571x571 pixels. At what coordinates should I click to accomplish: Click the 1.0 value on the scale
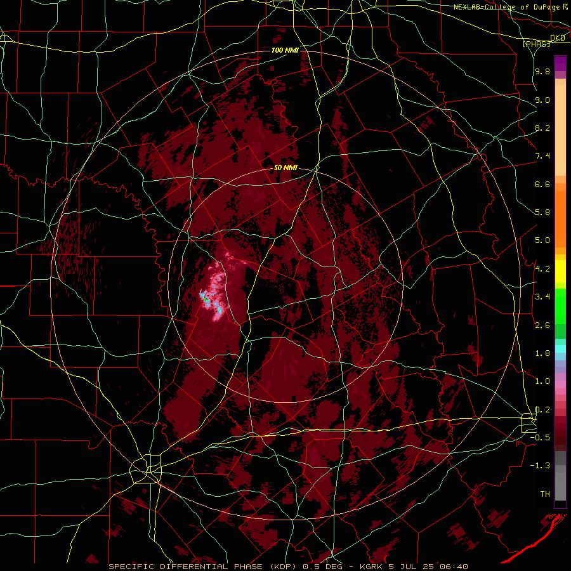(x=542, y=381)
